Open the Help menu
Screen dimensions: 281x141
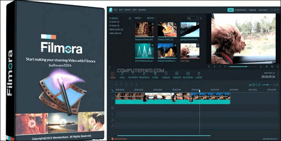[135, 10]
